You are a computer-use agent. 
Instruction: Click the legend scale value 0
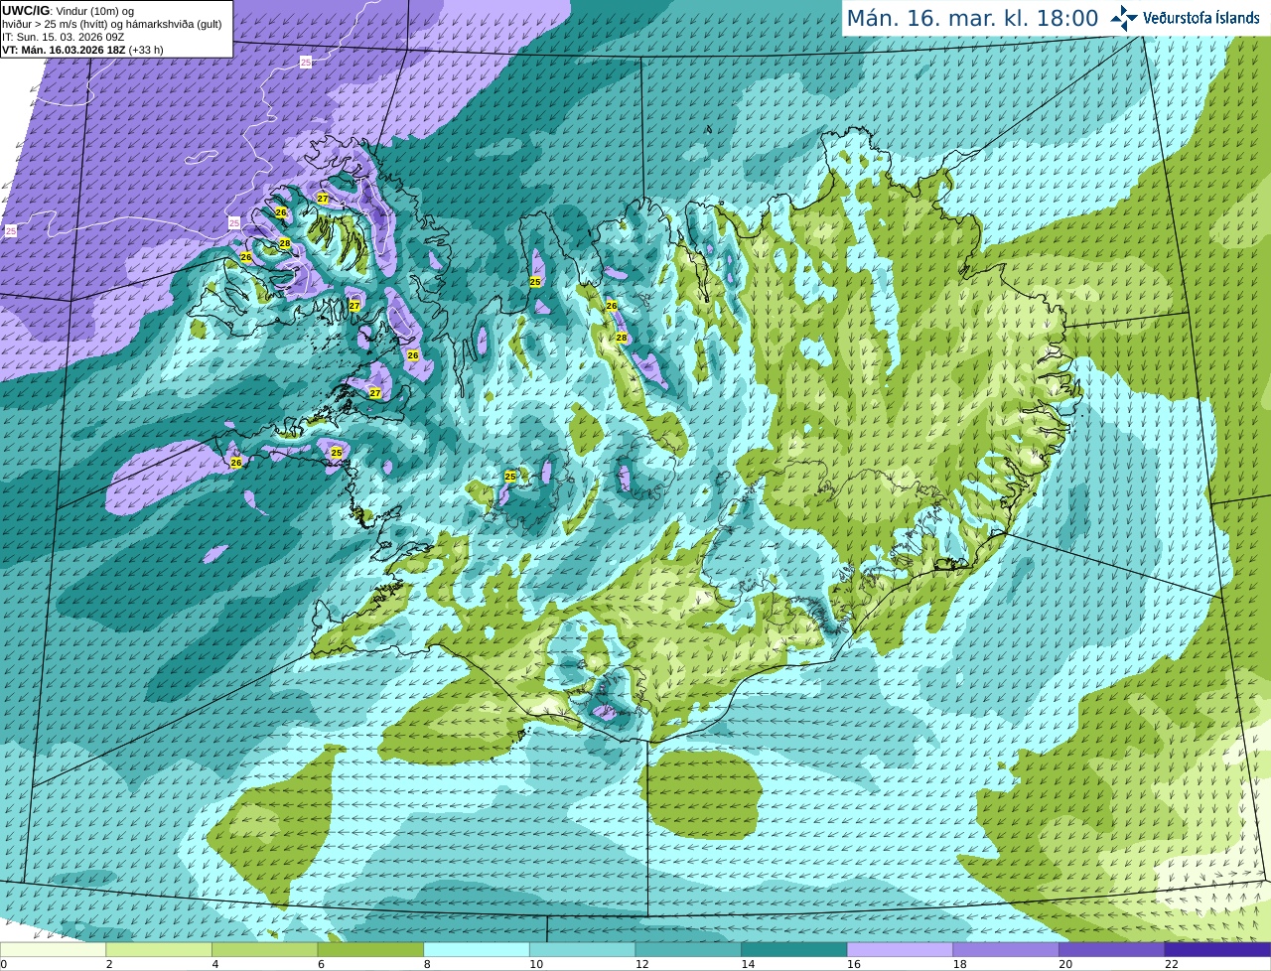point(3,964)
